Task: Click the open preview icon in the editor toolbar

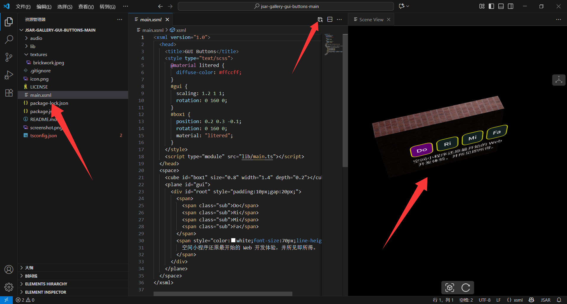Action: pyautogui.click(x=320, y=19)
